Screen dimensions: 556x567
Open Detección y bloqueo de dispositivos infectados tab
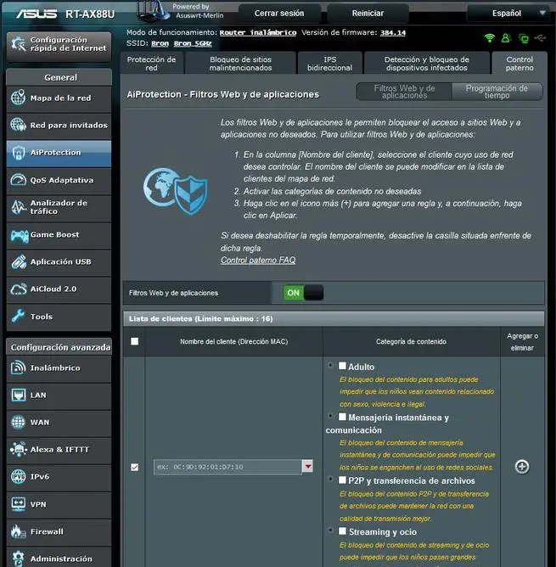coord(426,64)
